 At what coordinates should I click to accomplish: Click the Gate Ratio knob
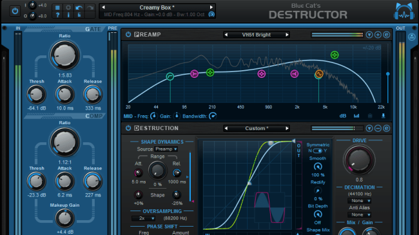click(x=64, y=55)
